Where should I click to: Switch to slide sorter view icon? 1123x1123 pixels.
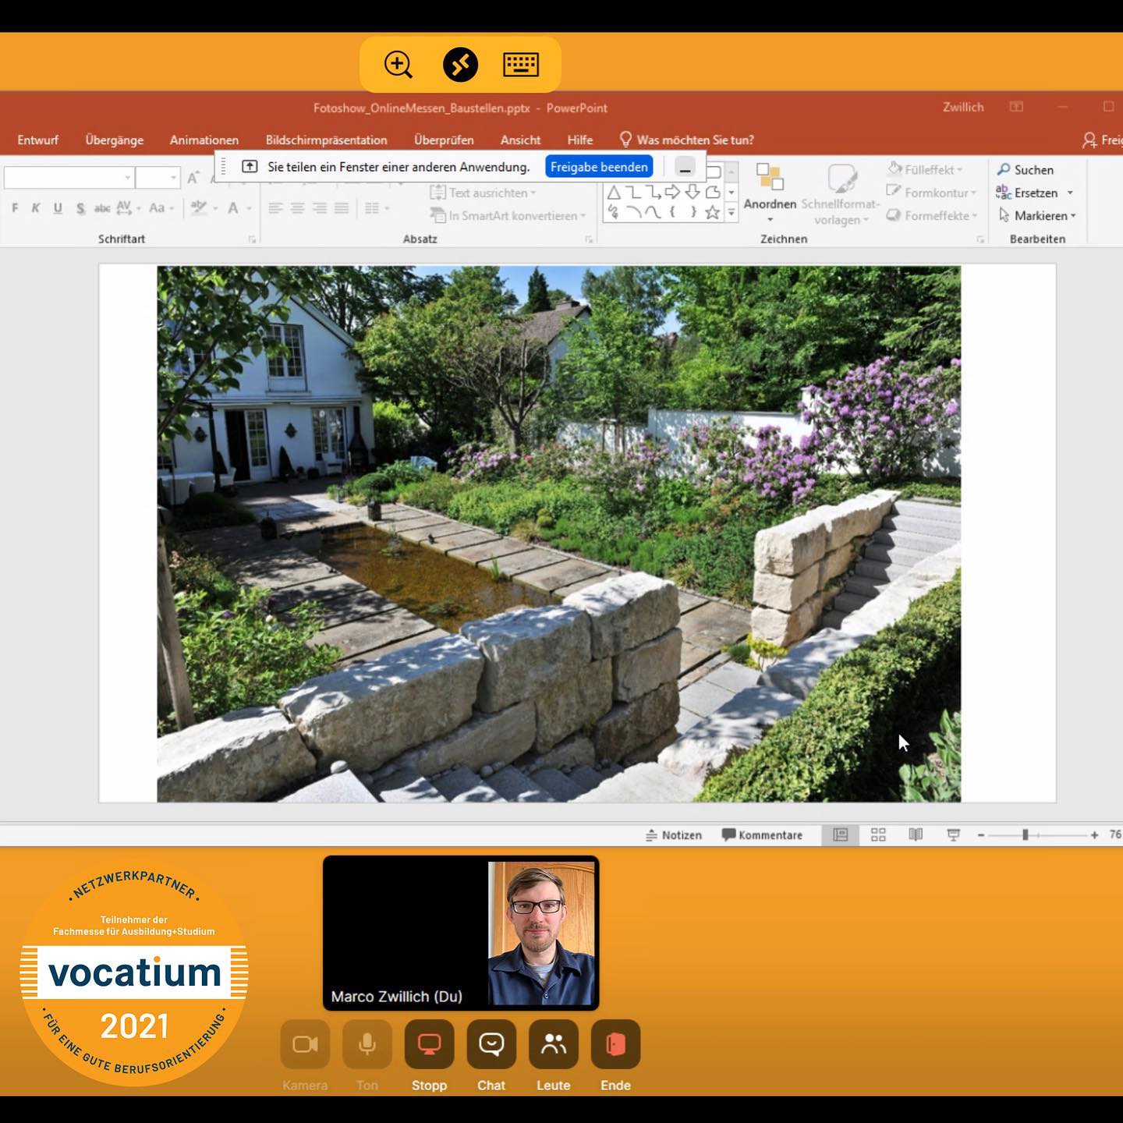pos(878,834)
